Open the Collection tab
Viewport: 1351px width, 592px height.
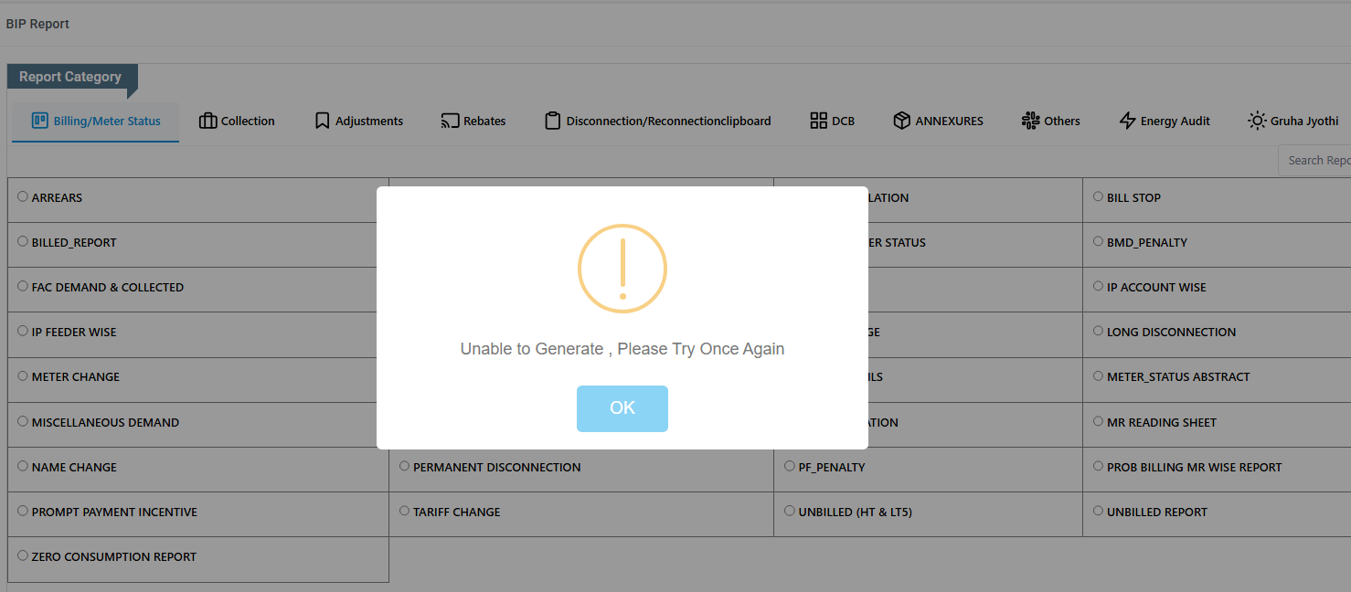(x=237, y=121)
